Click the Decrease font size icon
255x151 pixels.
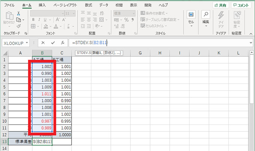tap(64, 20)
